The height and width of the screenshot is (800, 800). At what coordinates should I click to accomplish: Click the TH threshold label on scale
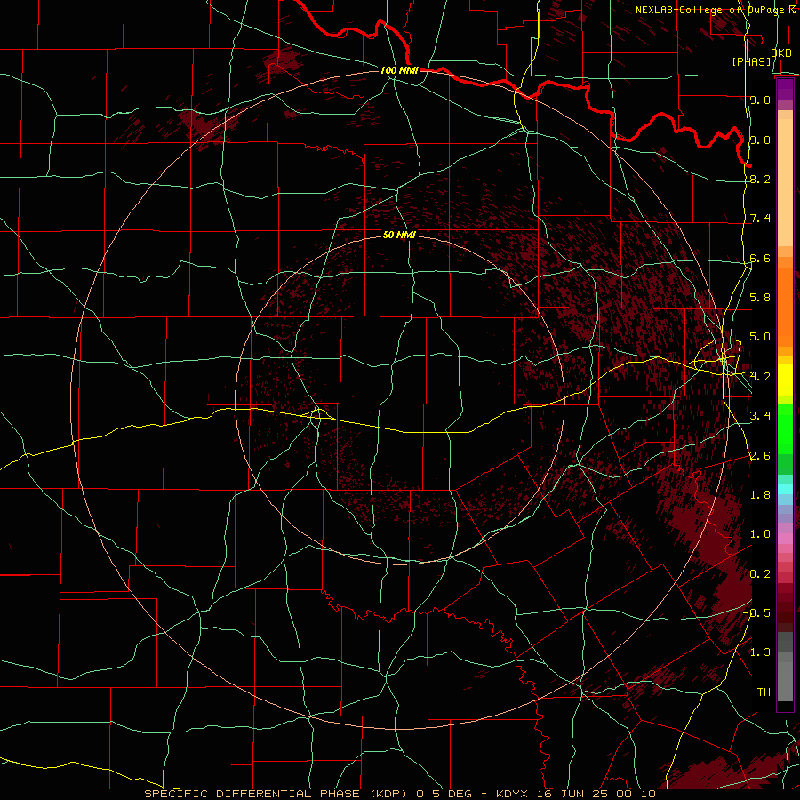764,692
